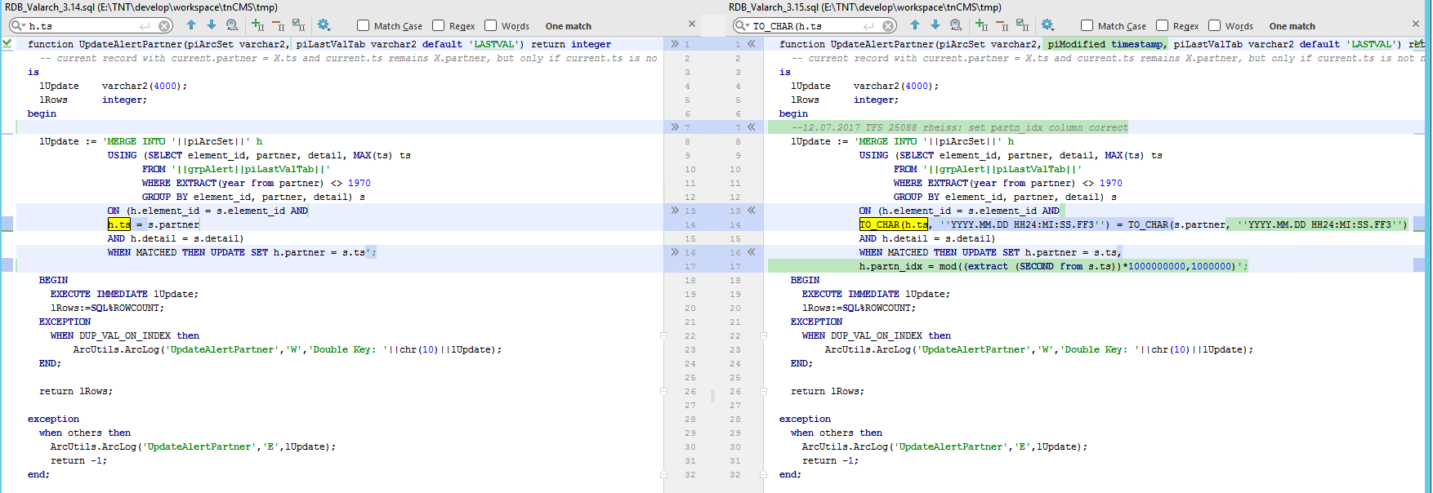Clear the 'h.ts' search text in left pane

click(x=164, y=26)
